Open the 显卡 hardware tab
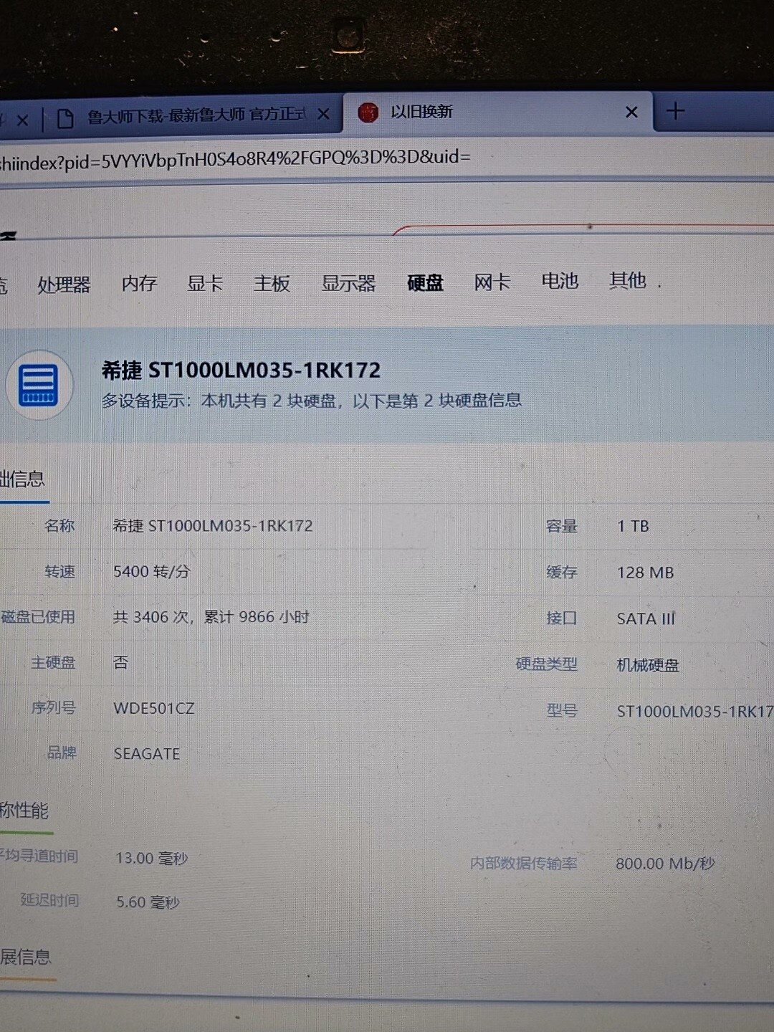 [205, 283]
